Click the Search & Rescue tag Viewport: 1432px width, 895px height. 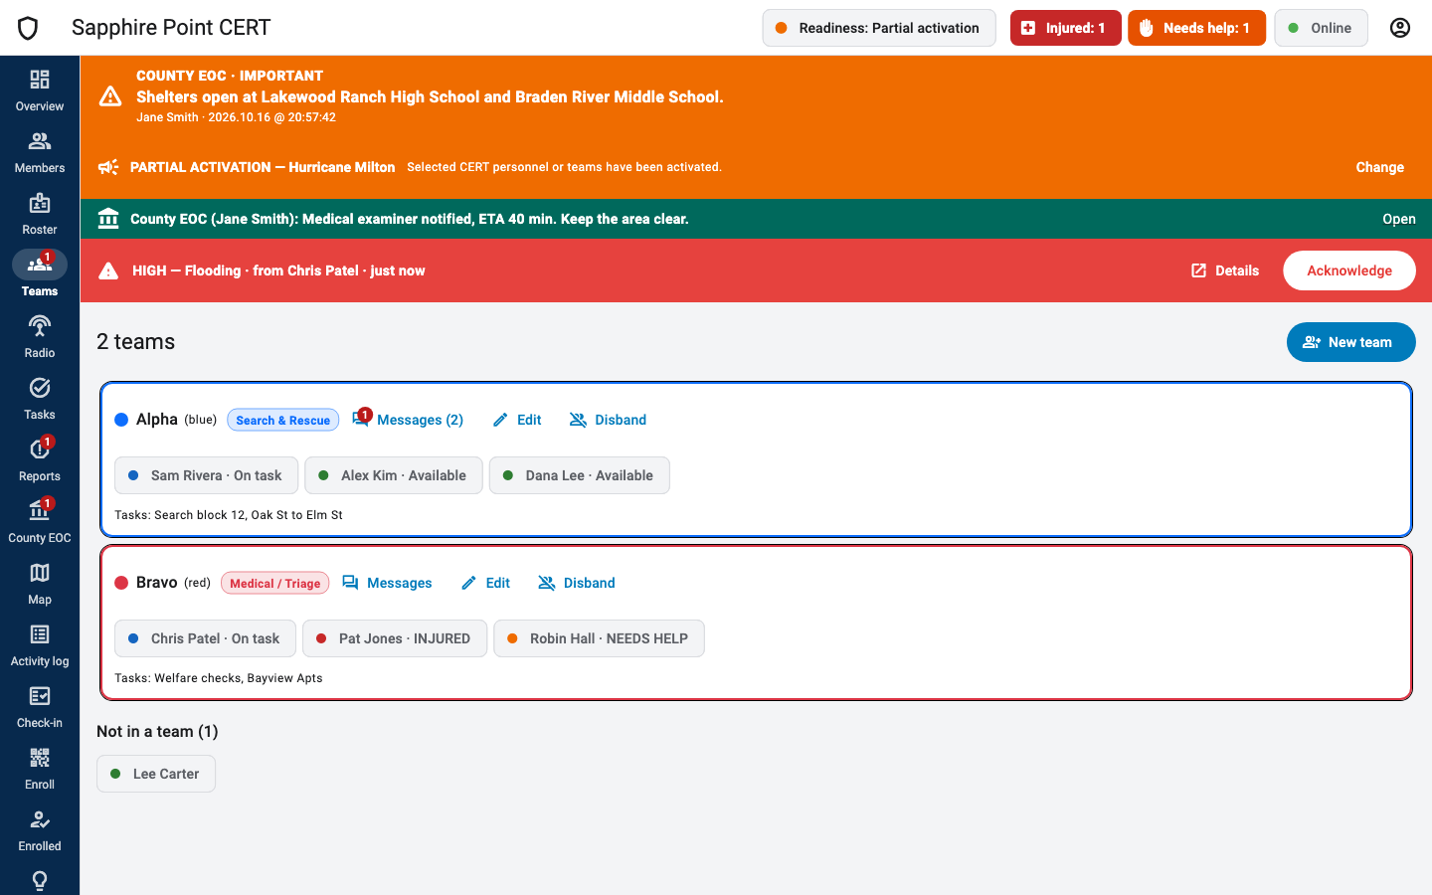[x=283, y=420]
